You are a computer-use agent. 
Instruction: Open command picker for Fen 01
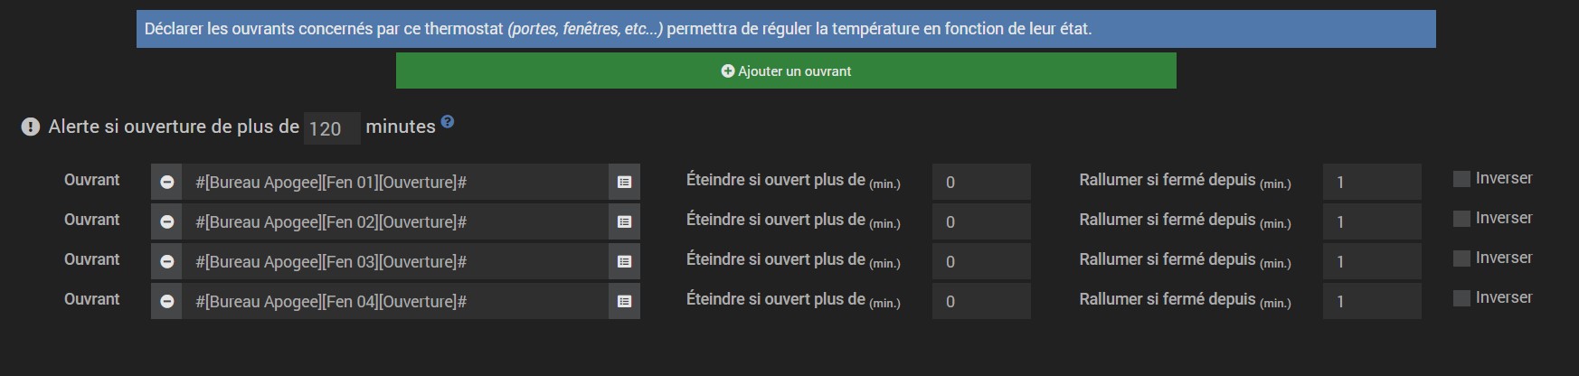coord(624,182)
